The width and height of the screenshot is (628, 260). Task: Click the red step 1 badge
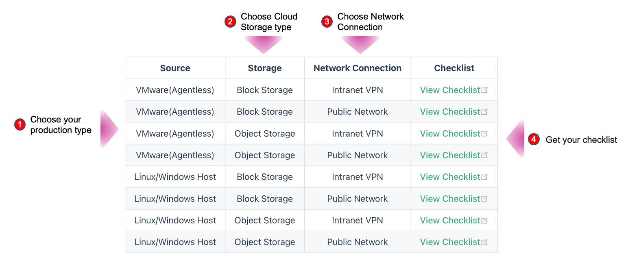click(x=20, y=125)
